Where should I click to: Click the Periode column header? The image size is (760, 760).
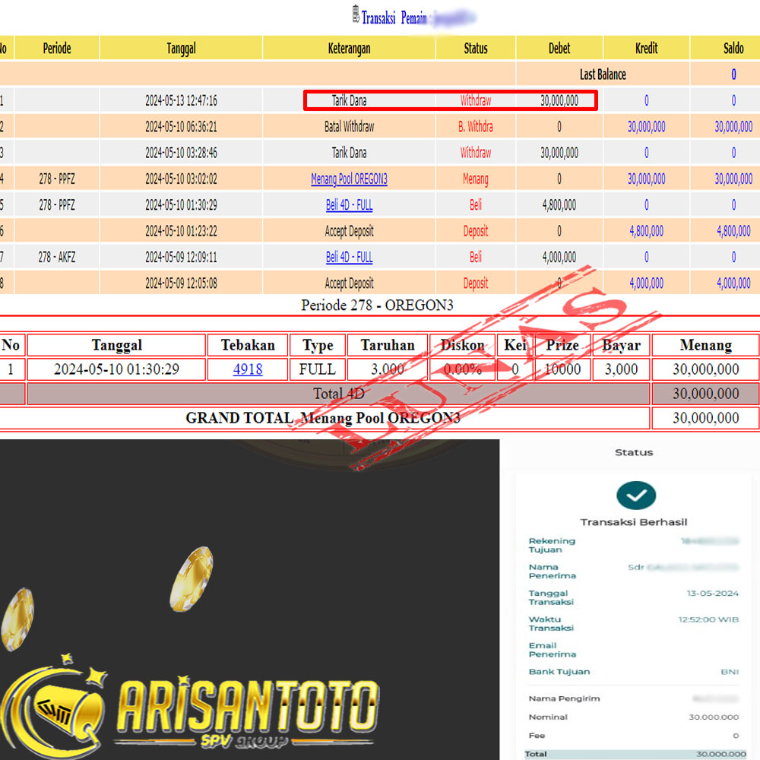(x=57, y=48)
